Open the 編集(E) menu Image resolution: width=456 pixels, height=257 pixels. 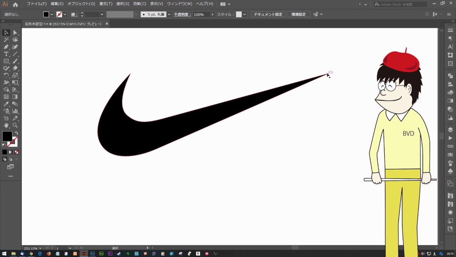57,4
